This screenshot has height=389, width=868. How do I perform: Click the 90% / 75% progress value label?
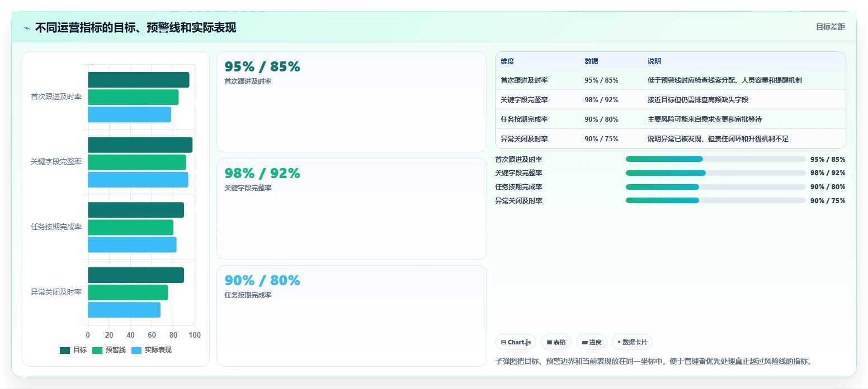pyautogui.click(x=828, y=201)
